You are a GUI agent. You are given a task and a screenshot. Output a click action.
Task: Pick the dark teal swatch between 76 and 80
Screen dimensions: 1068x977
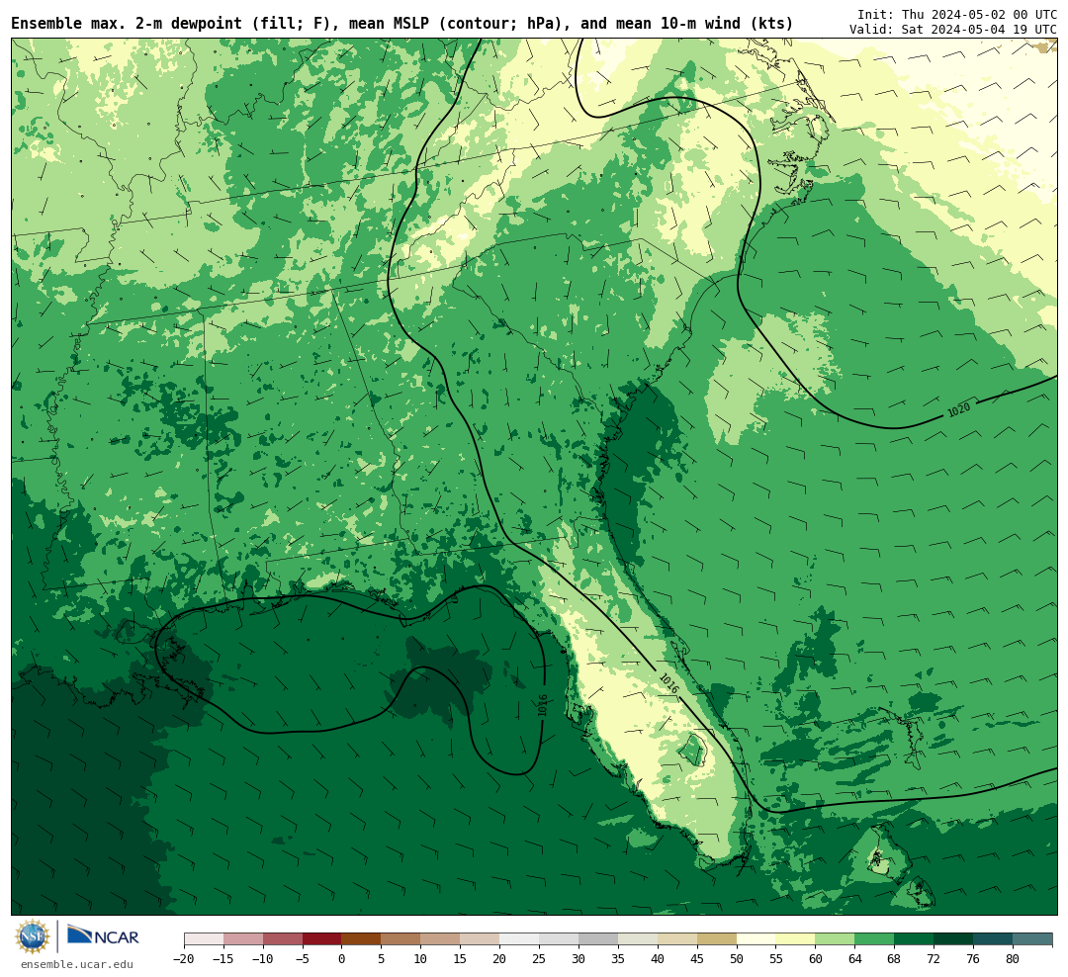[994, 939]
